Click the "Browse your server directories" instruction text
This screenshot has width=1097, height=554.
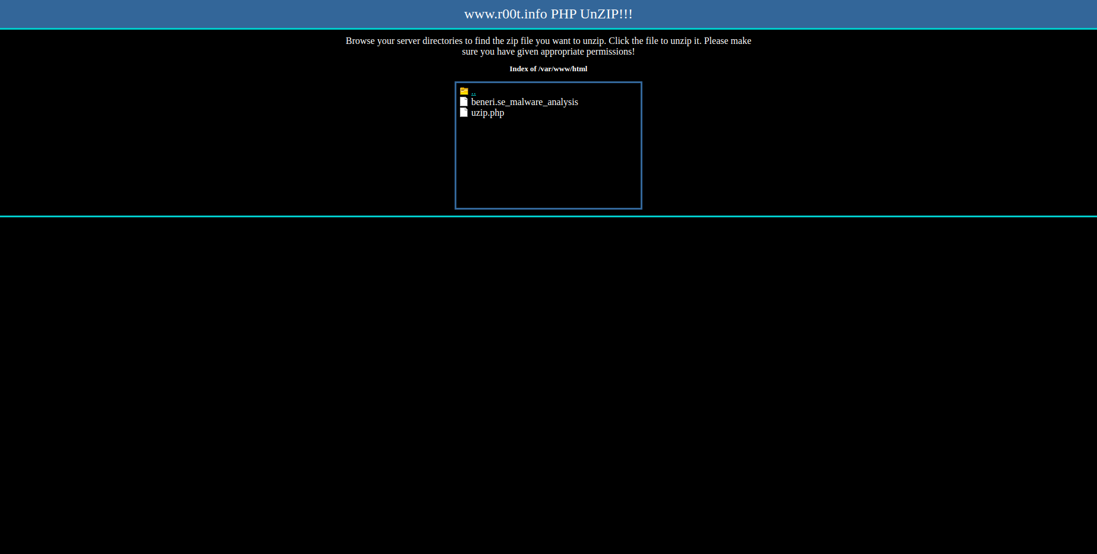[548, 46]
